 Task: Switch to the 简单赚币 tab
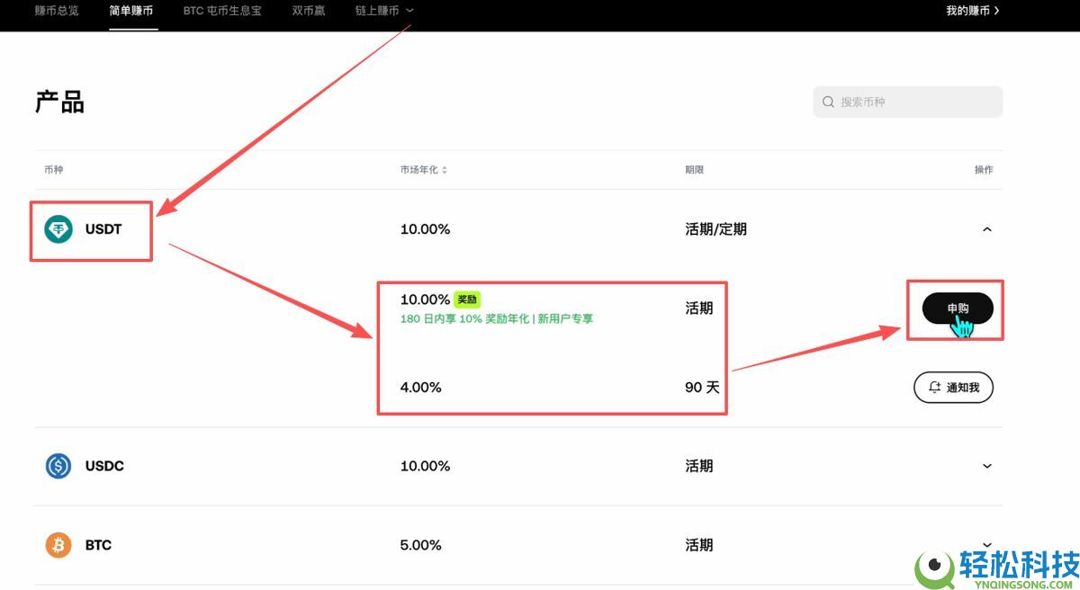click(x=132, y=11)
